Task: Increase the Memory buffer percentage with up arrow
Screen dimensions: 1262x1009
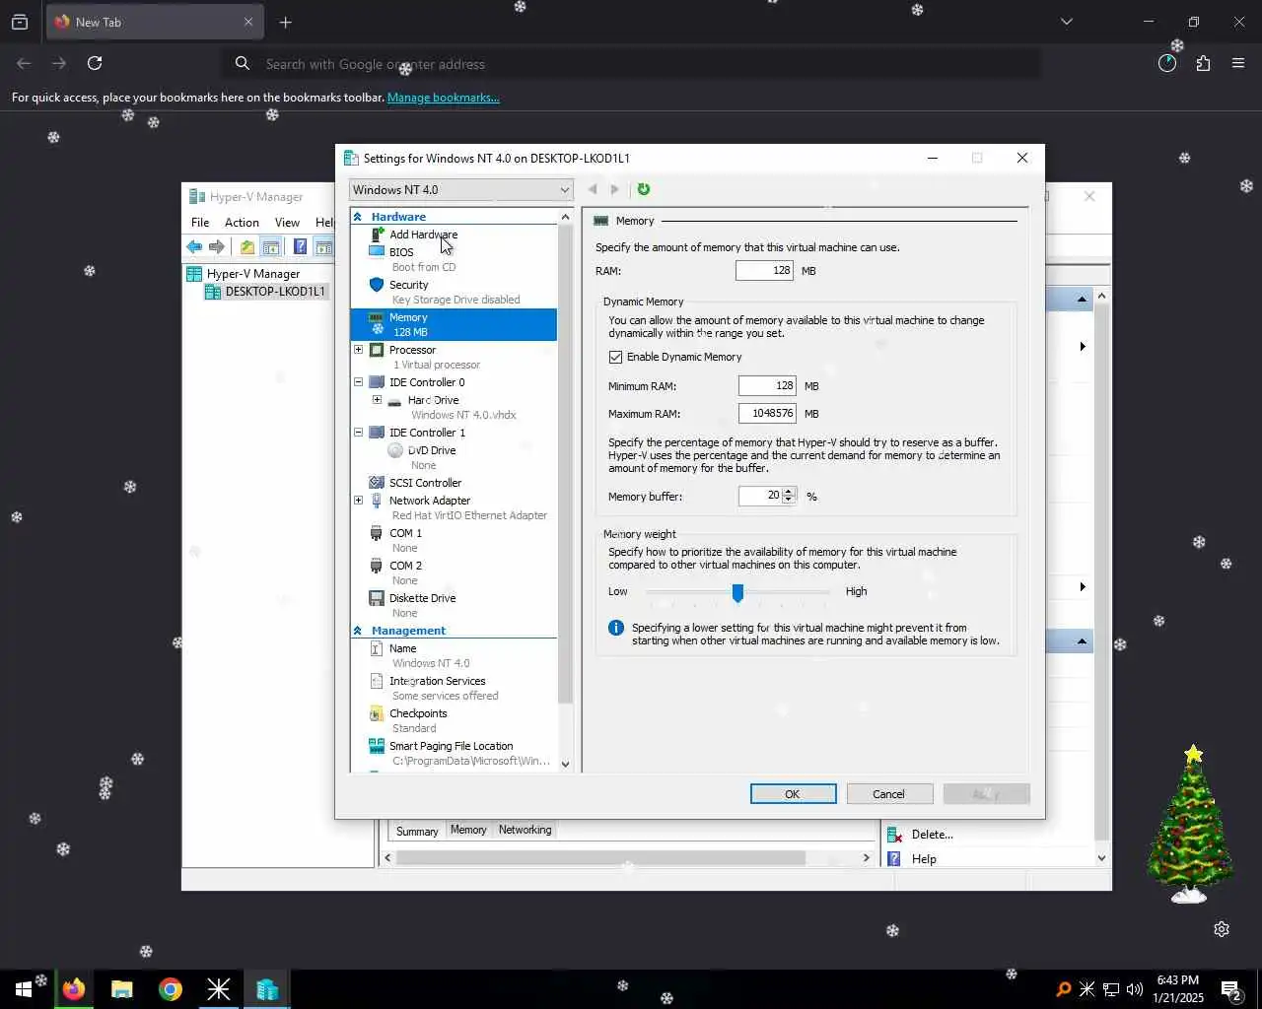Action: [x=789, y=492]
